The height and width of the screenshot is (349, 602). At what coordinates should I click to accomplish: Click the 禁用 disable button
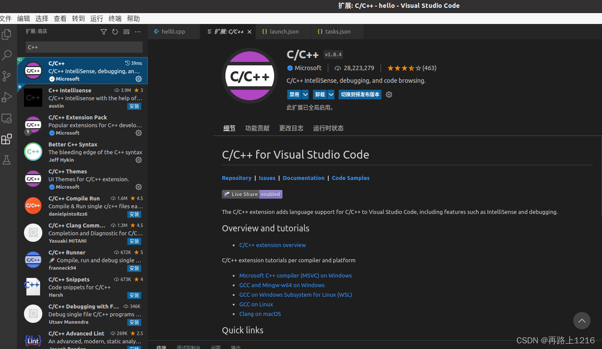coord(295,95)
